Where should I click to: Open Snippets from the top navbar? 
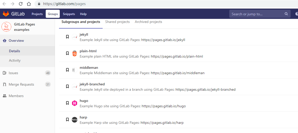(x=69, y=14)
